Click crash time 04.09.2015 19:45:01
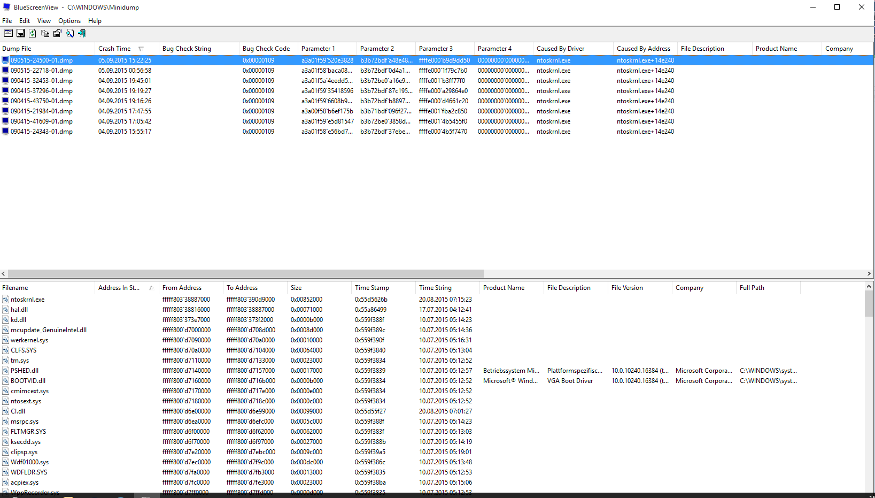 click(x=125, y=81)
